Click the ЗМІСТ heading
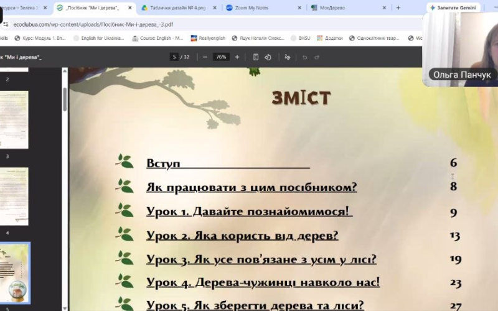Image resolution: width=498 pixels, height=311 pixels. (x=301, y=98)
